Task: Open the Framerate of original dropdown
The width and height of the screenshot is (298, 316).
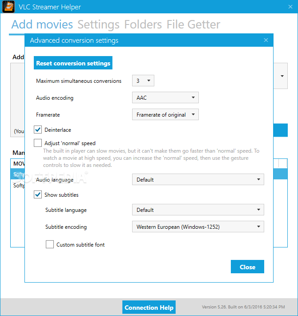Action: coord(165,114)
